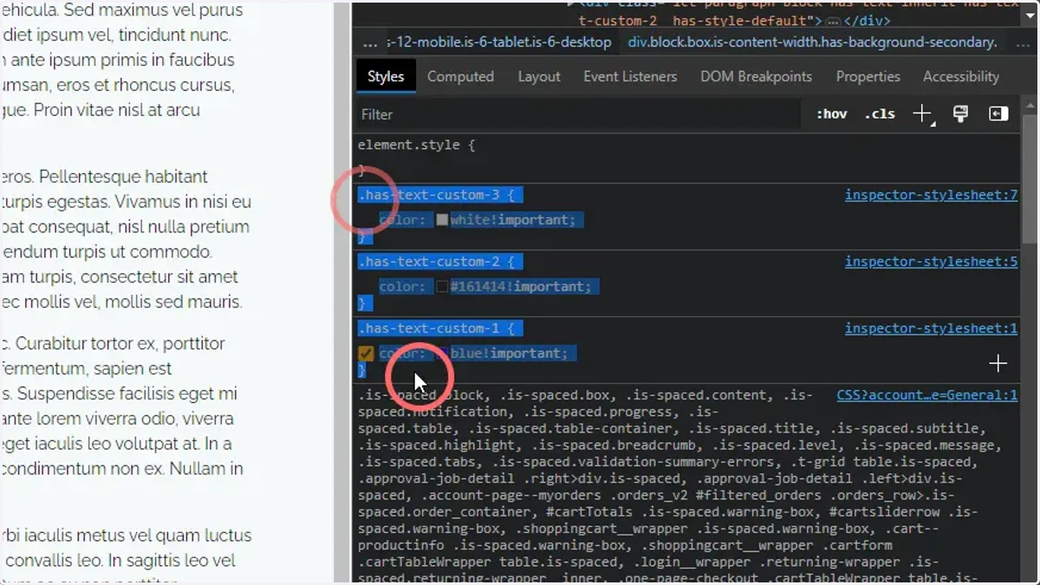Click the .has-text-custom-1 selector

point(429,328)
